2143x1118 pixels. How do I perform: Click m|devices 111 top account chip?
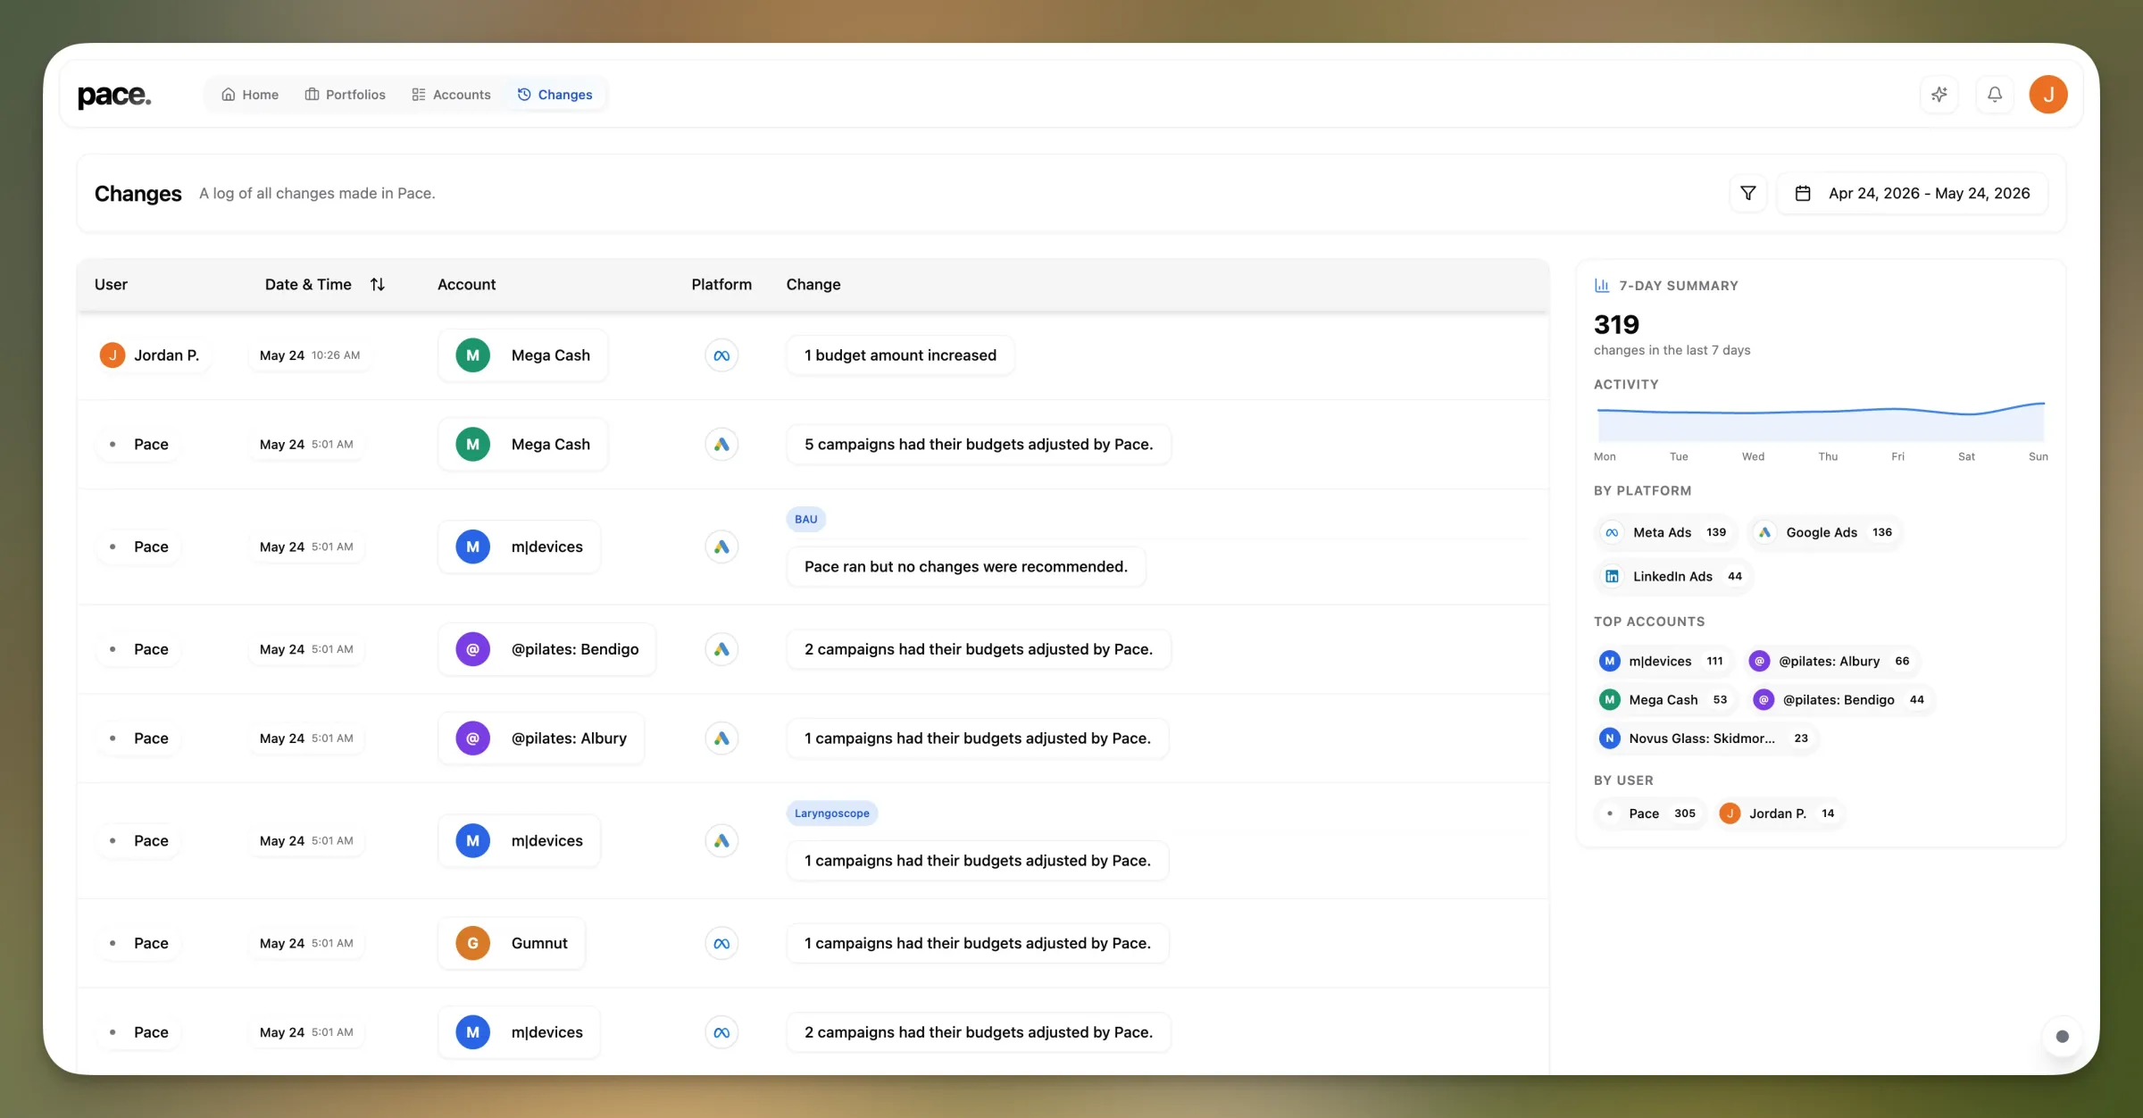tap(1664, 662)
